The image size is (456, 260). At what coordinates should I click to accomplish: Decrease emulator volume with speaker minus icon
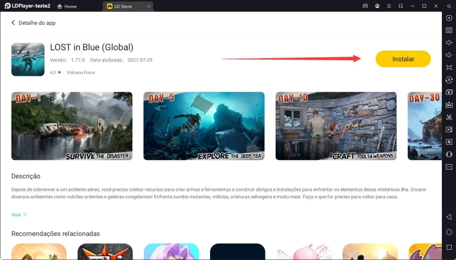coord(449,55)
